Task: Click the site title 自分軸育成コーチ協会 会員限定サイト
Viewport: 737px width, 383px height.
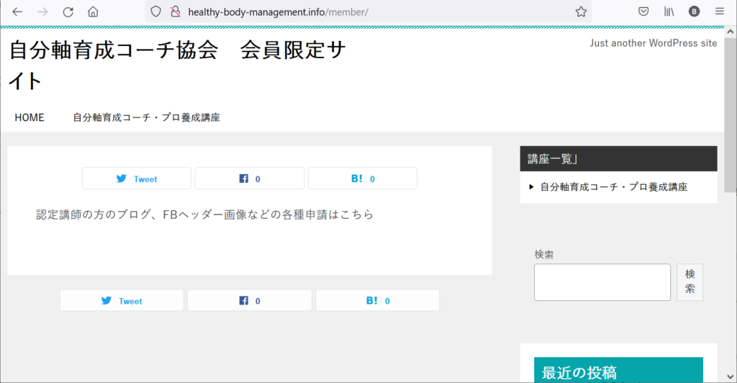Action: pos(178,66)
